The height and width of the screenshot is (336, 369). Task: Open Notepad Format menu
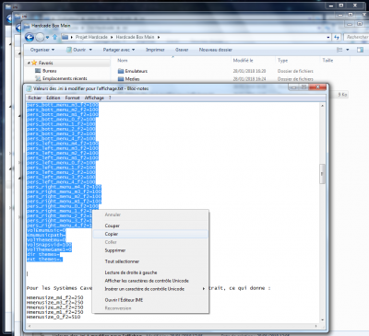point(72,98)
